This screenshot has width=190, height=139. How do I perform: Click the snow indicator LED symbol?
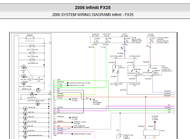click(x=25, y=108)
